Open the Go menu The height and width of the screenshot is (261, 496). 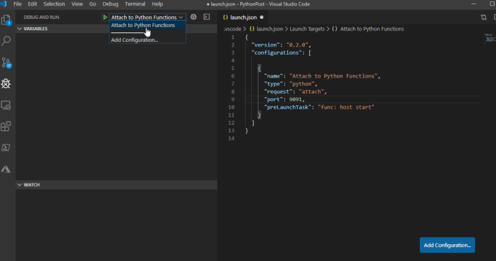pos(92,4)
